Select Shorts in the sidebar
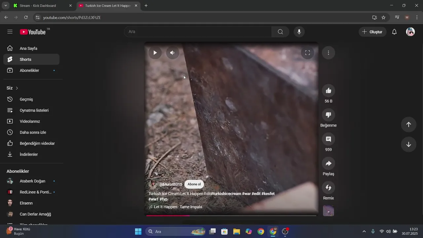 coord(31,59)
